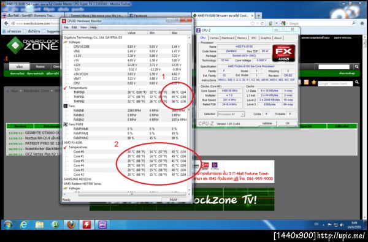Open the Selection processor dropdown in CPU-Z
The height and width of the screenshot is (242, 368).
[231, 114]
